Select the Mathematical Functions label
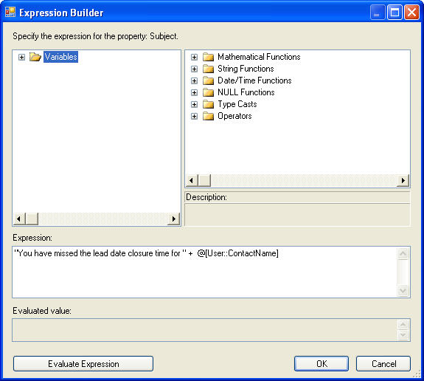The image size is (424, 381). pyautogui.click(x=259, y=57)
